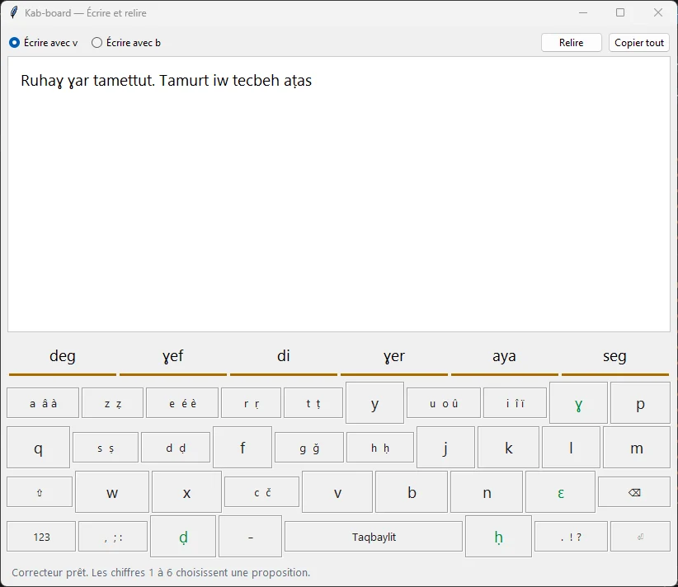678x587 pixels.
Task: Tap the shift arrow key
Action: click(x=40, y=492)
